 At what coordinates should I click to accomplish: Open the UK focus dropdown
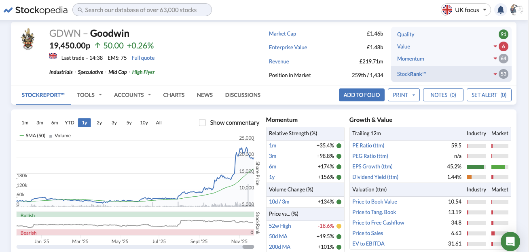tap(466, 10)
